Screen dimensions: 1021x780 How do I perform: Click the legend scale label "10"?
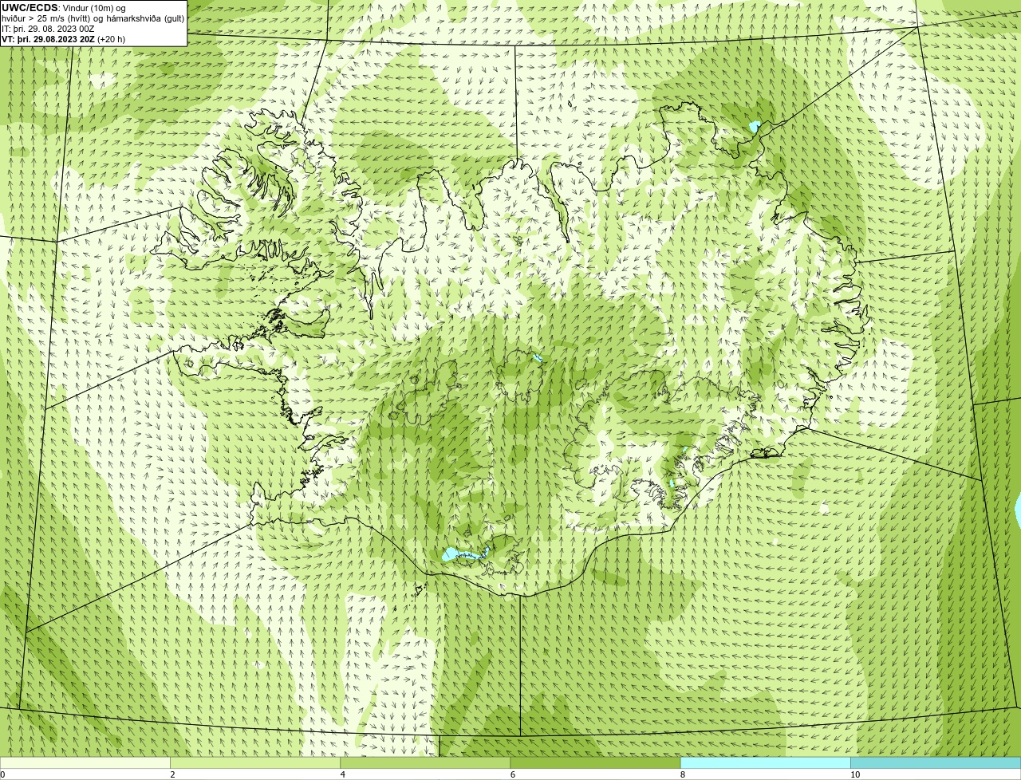click(855, 774)
